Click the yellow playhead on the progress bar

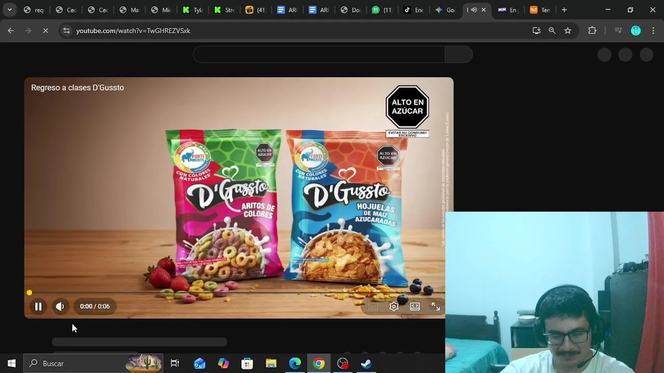pos(29,293)
